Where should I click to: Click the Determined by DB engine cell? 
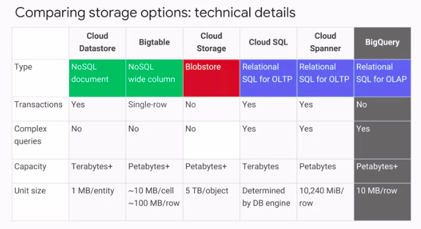[268, 202]
